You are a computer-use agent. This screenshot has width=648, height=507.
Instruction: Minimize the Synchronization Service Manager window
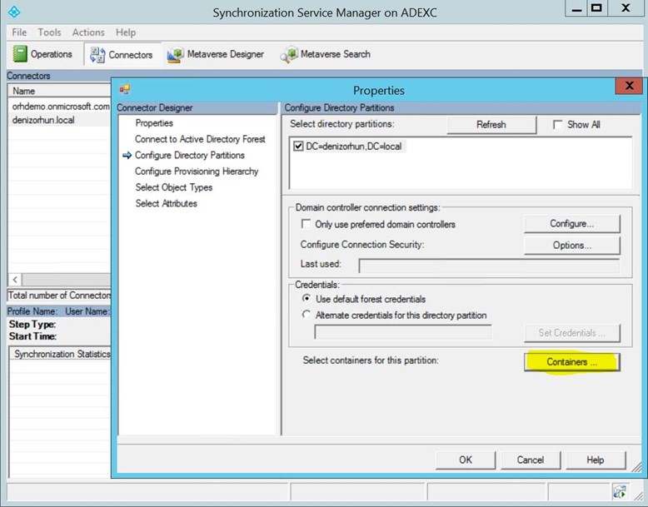tap(577, 8)
